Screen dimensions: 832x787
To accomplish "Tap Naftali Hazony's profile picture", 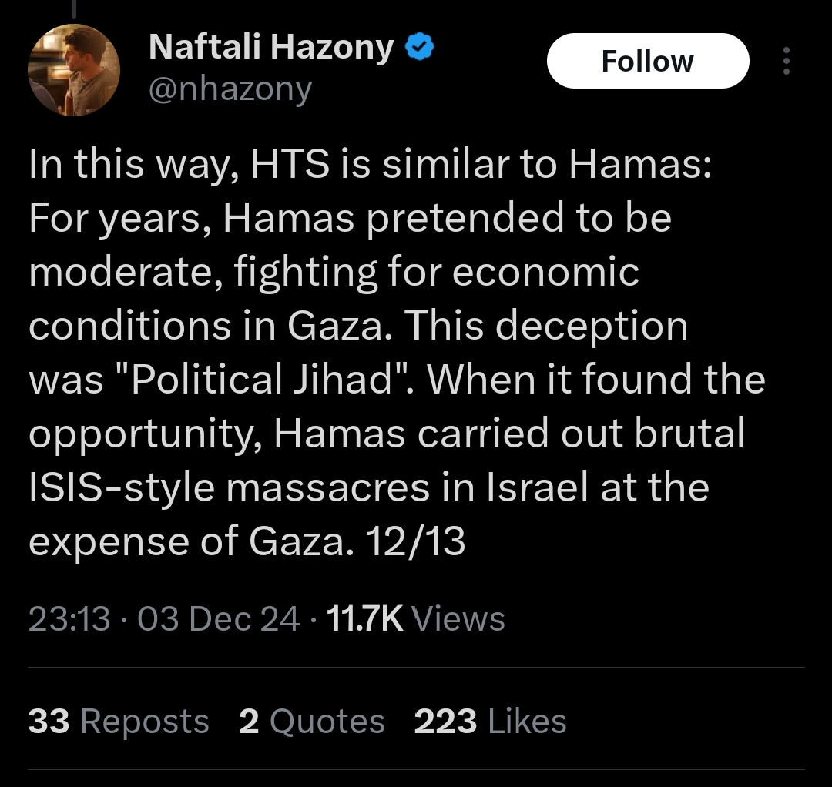I will (74, 70).
